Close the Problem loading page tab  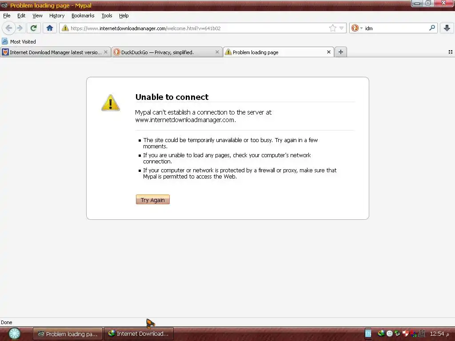329,52
